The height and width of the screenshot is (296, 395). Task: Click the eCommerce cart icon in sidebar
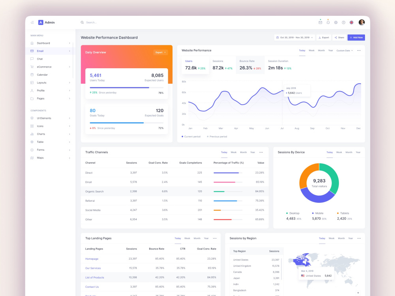(x=32, y=67)
